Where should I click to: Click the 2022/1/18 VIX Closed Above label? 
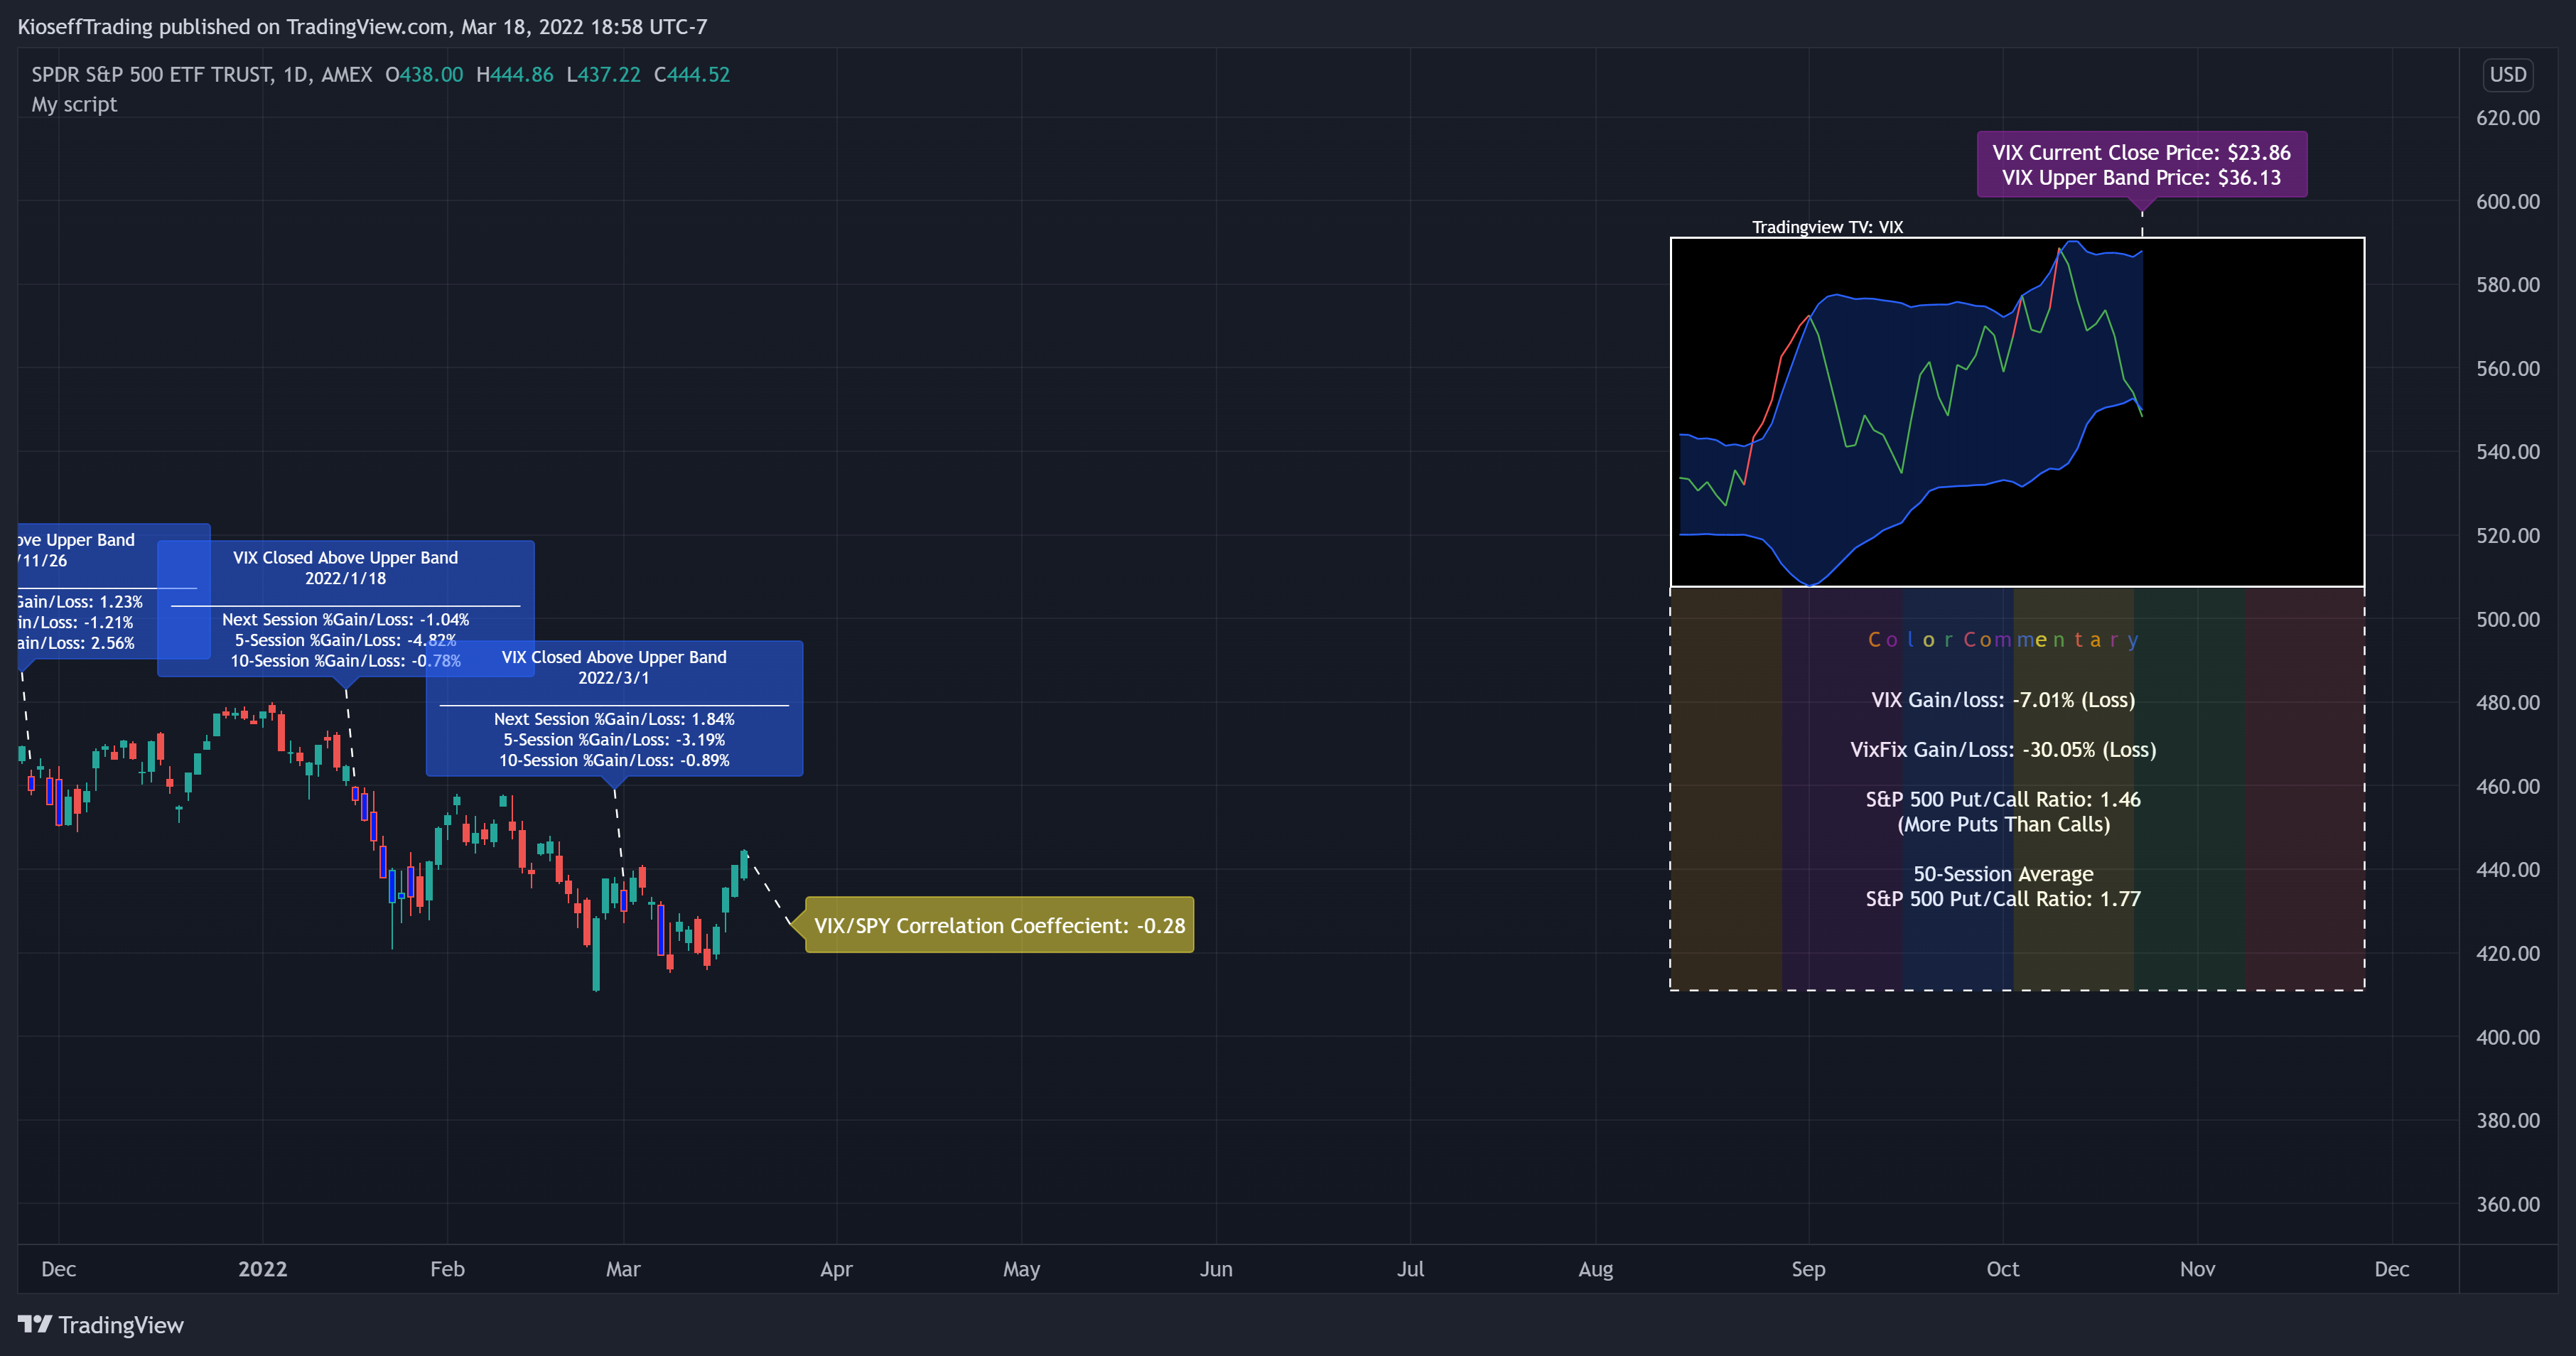click(x=346, y=608)
